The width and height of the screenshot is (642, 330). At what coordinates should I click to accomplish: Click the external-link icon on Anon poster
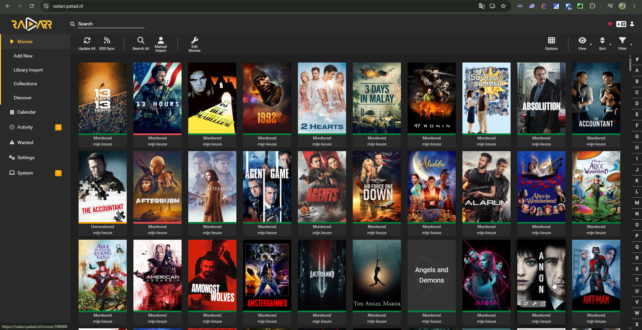[543, 304]
